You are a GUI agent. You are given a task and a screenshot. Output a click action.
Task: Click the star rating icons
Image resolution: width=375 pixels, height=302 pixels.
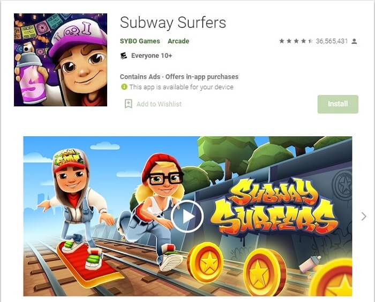296,41
